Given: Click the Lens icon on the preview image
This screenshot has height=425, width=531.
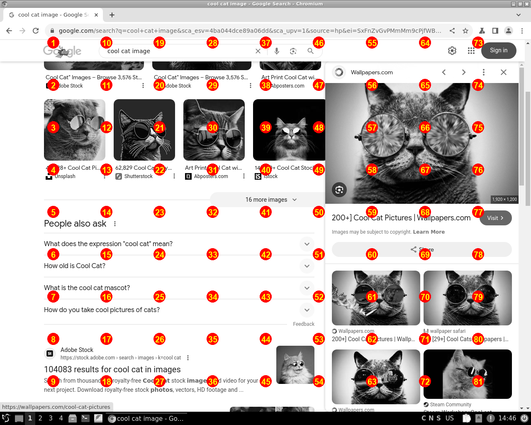Looking at the screenshot, I should tap(339, 190).
